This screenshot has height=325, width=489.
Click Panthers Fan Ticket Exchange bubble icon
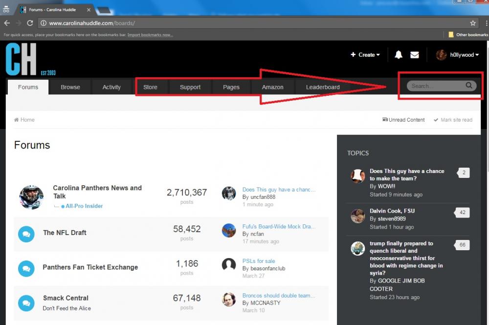(x=26, y=269)
